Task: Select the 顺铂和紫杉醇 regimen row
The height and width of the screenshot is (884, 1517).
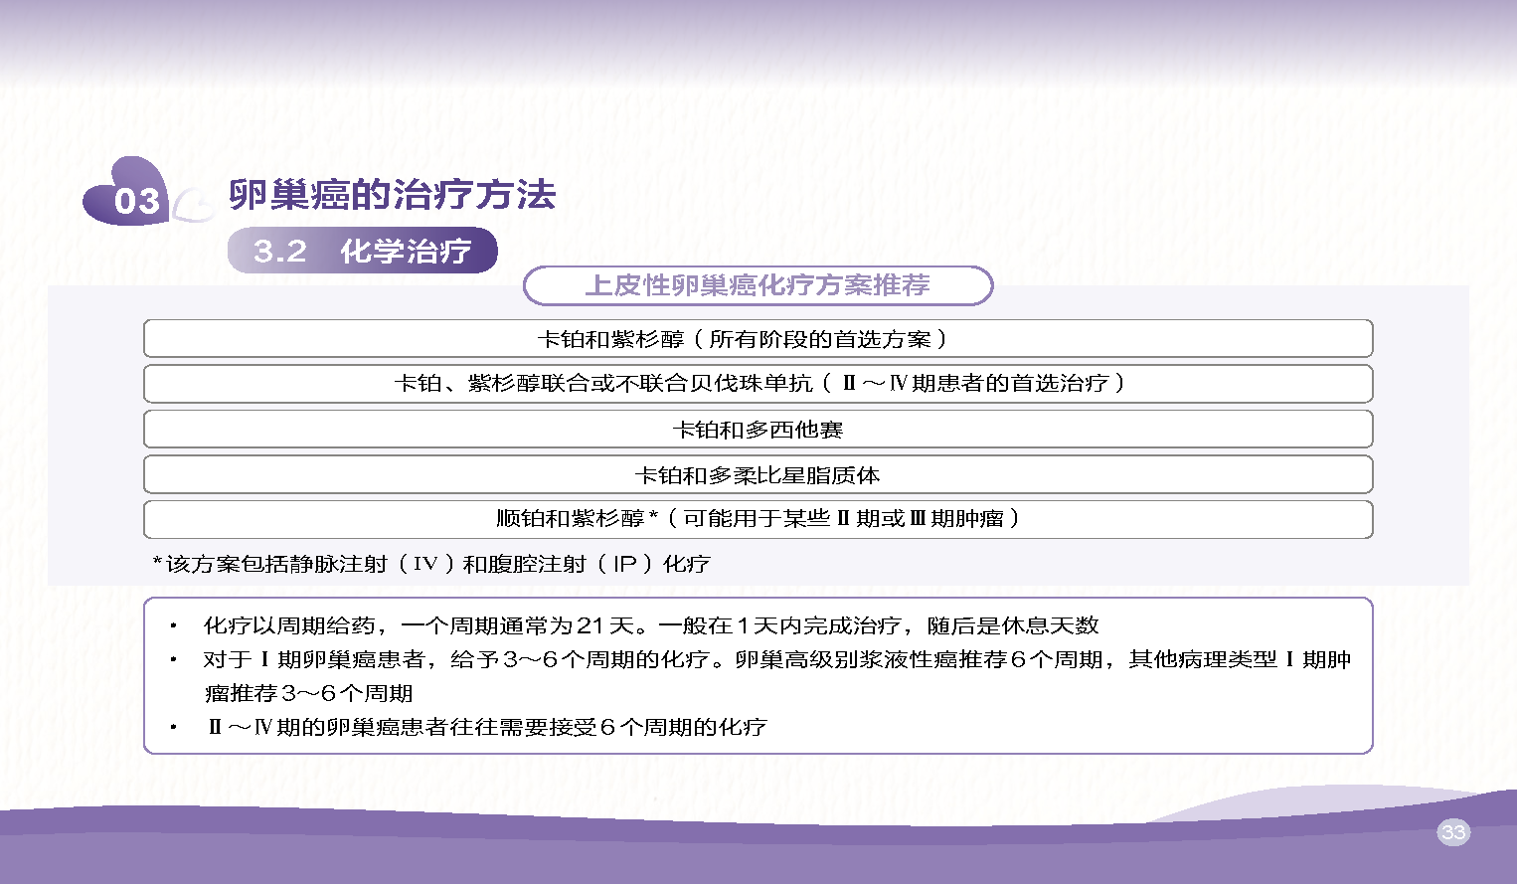Action: coord(758,519)
